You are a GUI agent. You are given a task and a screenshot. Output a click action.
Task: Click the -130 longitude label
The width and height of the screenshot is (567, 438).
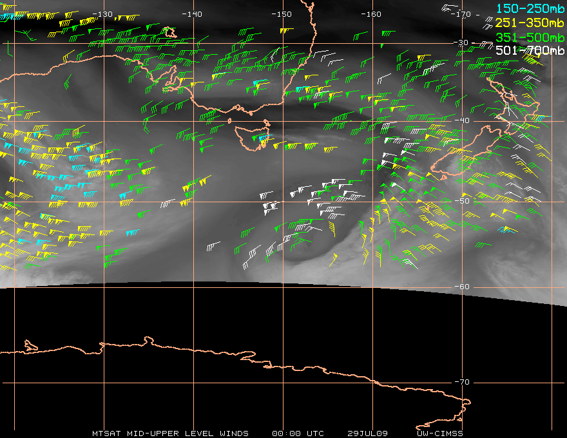(x=102, y=14)
